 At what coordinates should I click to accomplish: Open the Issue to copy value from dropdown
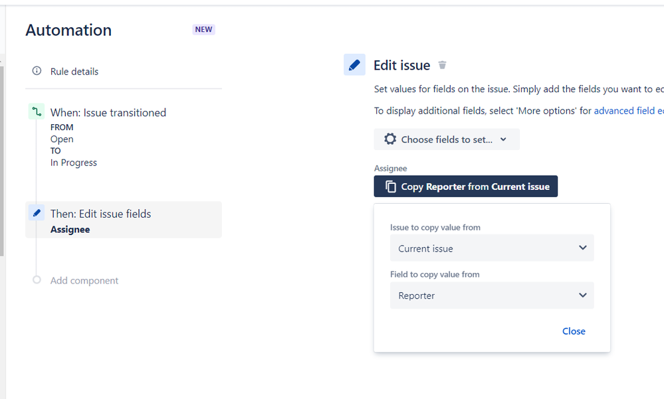point(492,248)
